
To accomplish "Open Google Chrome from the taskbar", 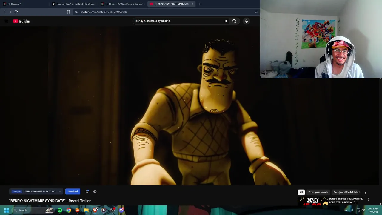I will pyautogui.click(x=69, y=210).
